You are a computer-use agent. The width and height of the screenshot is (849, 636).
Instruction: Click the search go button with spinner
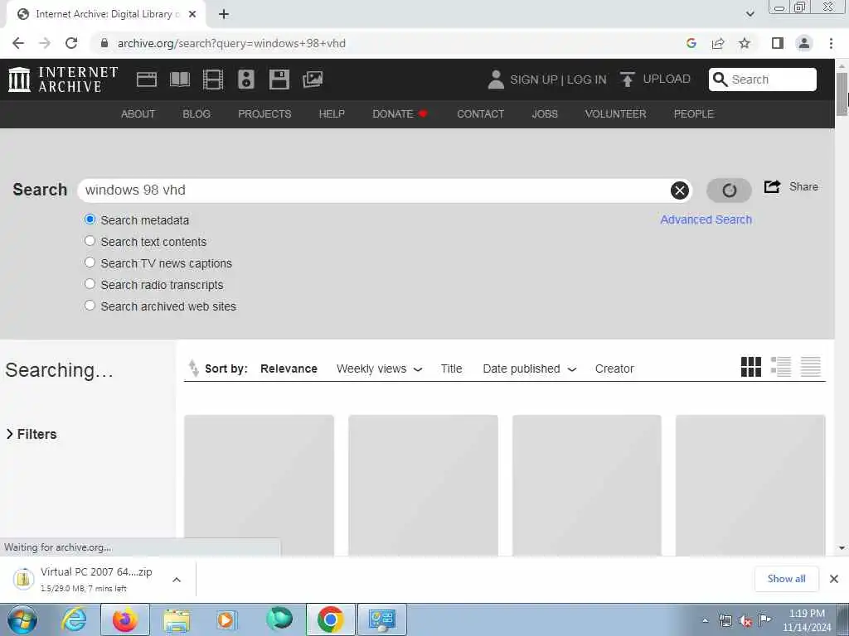point(729,190)
